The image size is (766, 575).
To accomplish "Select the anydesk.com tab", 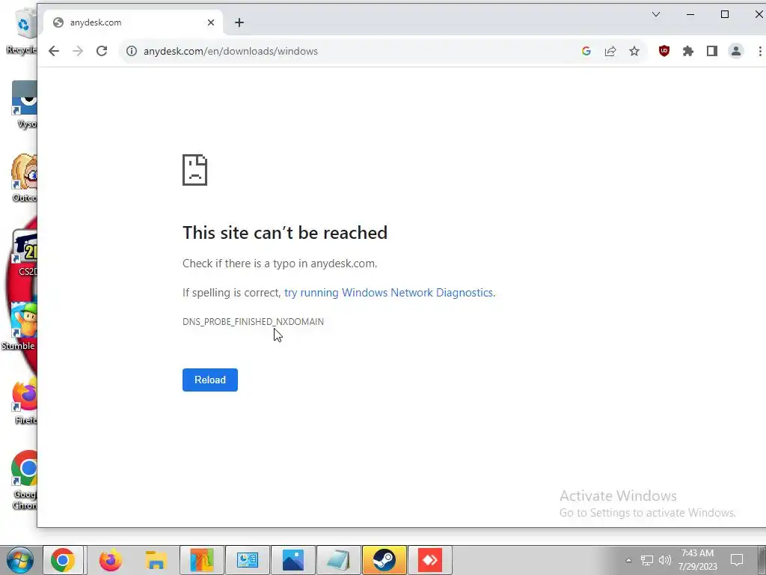I will (133, 22).
